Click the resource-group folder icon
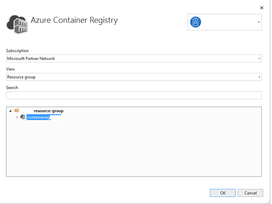The width and height of the screenshot is (272, 204). click(16, 111)
